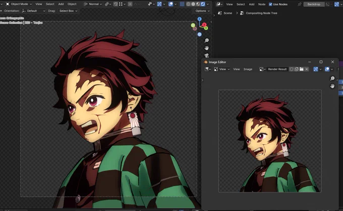Open Image Editor editor type dropdown
Screen dimensions: 343x211
(208, 69)
